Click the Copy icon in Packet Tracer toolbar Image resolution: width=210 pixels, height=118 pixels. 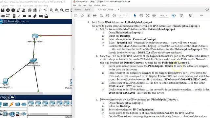(x=30, y=10)
